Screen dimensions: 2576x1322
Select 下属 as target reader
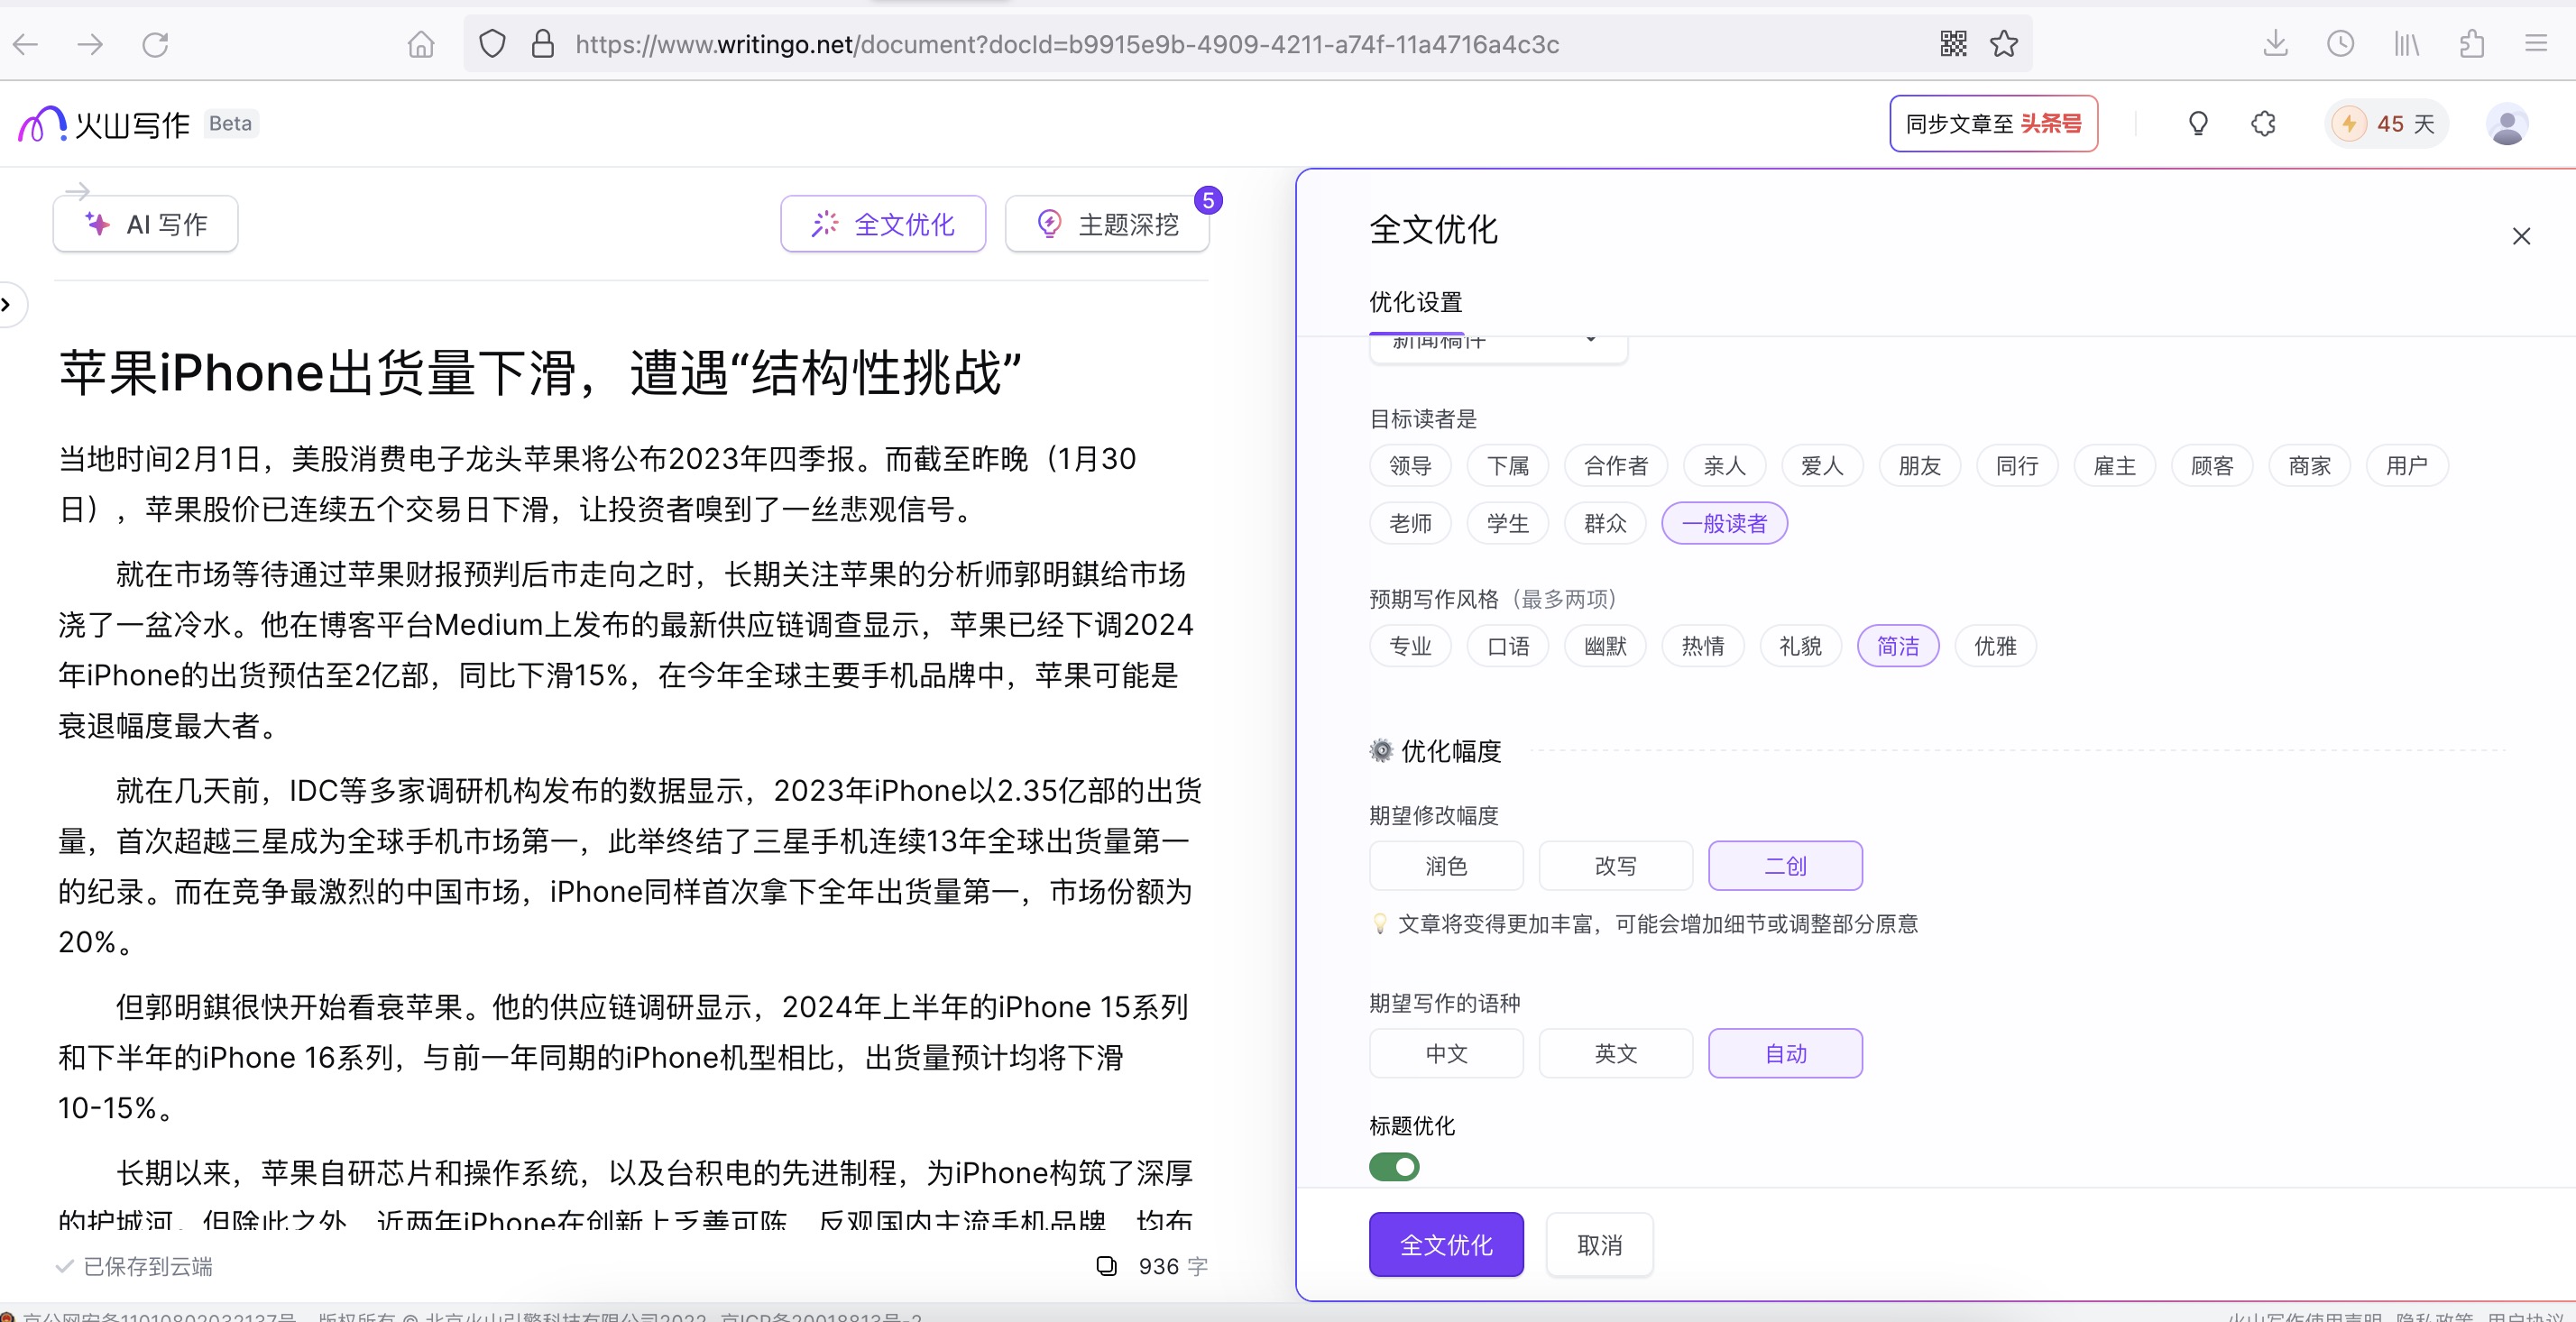point(1507,465)
